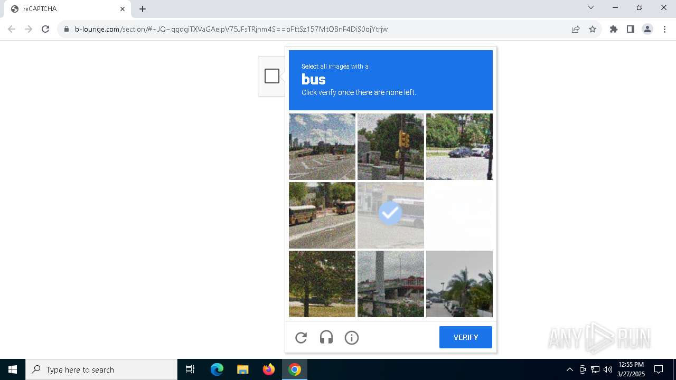This screenshot has height=380, width=676.
Task: Open the clock showing 12:55 PM
Action: tap(631, 369)
